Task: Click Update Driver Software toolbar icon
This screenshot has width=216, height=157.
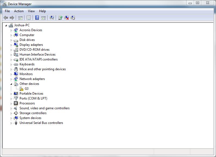Action: [60, 18]
